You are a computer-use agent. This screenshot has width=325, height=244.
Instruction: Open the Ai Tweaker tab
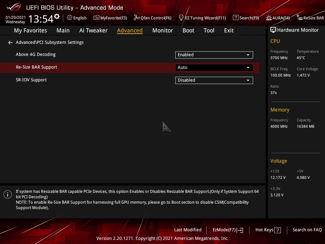pyautogui.click(x=93, y=30)
